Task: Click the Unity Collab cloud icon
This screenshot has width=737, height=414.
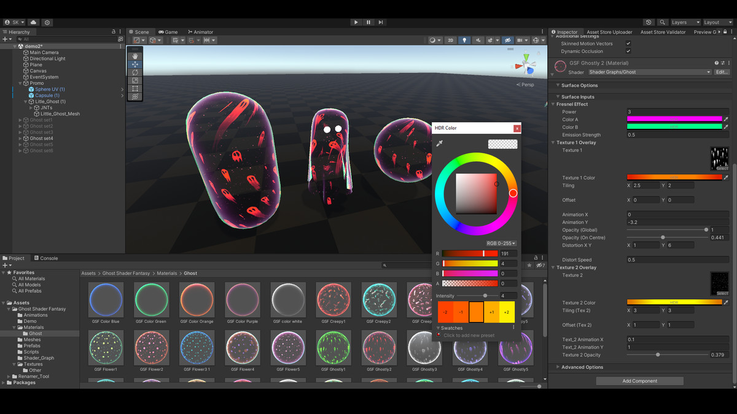Action: (34, 22)
